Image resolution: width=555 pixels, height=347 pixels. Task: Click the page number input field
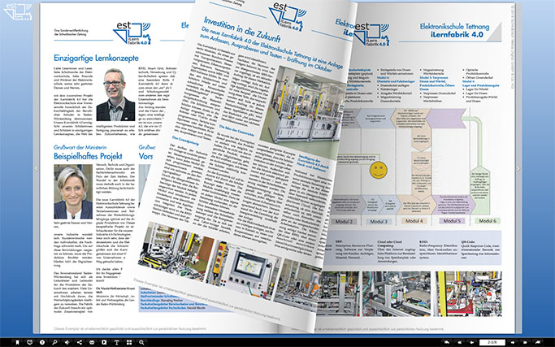[x=492, y=342]
